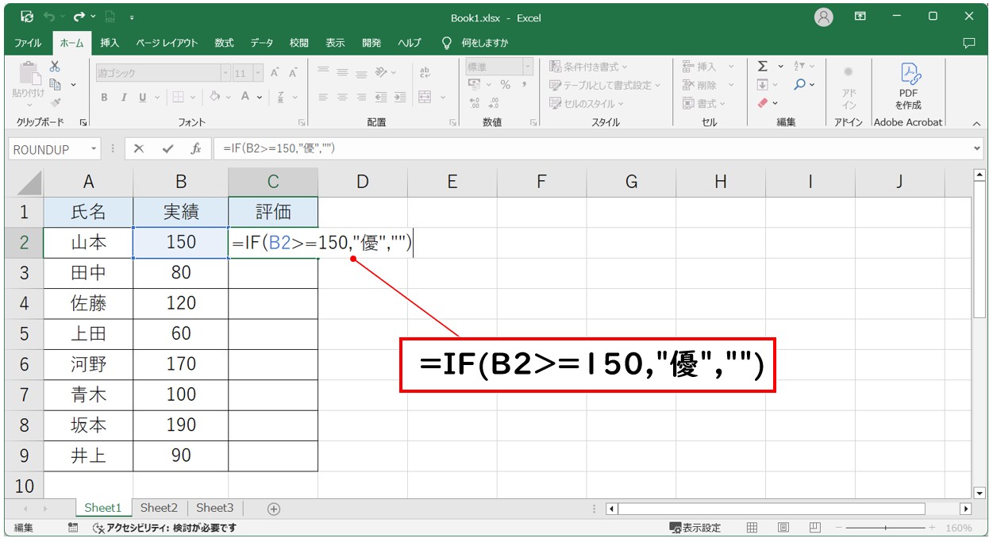Cancel the formula entry with the X button
The height and width of the screenshot is (542, 993).
[139, 149]
